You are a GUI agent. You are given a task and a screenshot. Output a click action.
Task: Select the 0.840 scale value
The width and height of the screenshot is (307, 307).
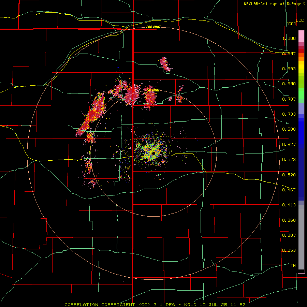[289, 84]
